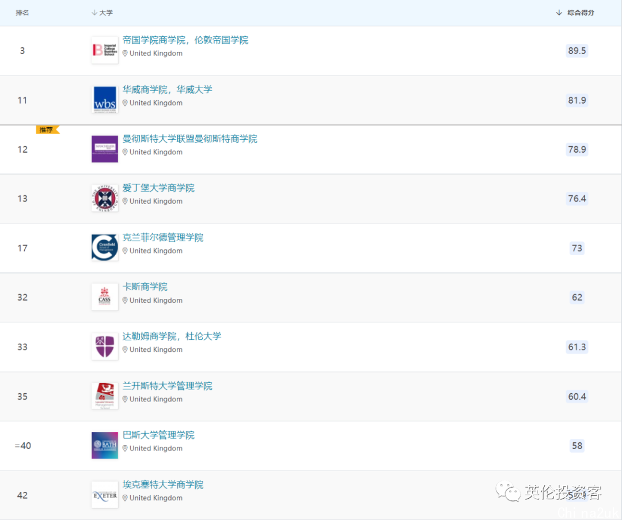Click the location pin under 兰开斯特大学管理学院
The height and width of the screenshot is (520, 622).
(125, 399)
